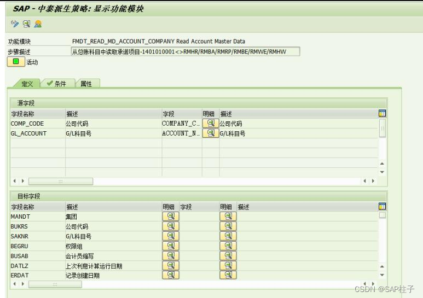Open first detail button in SAKNR row

(x=171, y=236)
